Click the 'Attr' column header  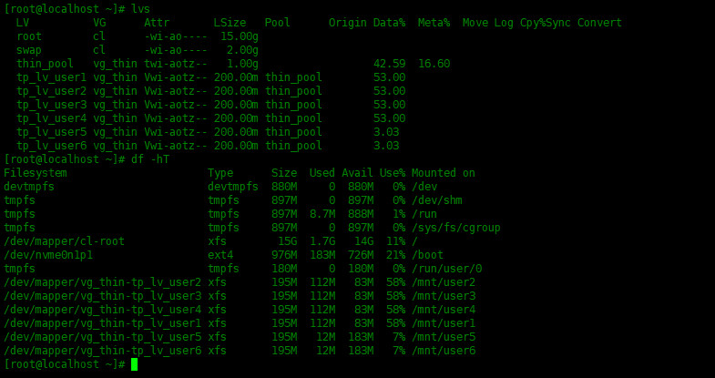click(157, 23)
